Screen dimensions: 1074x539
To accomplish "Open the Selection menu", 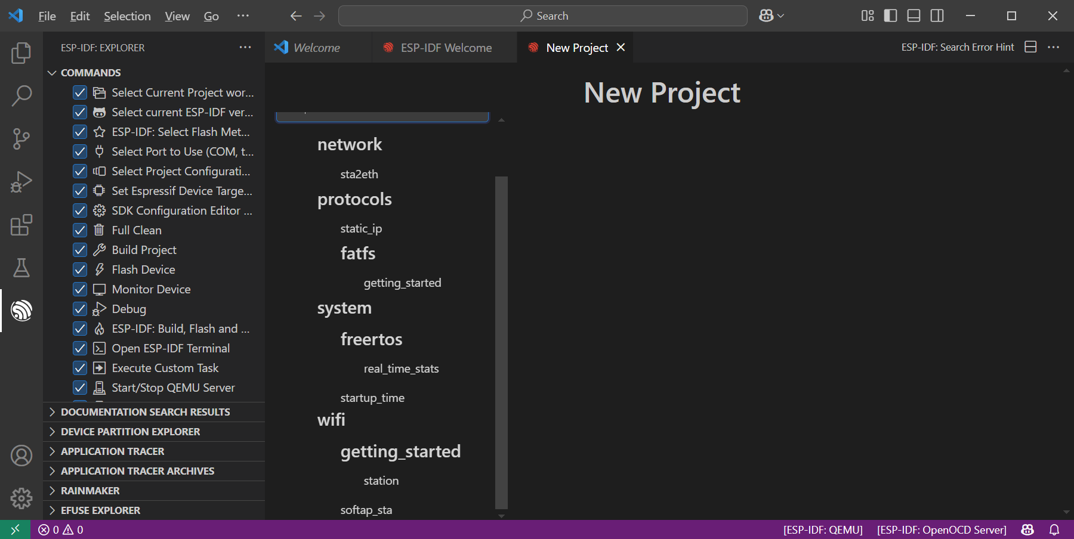I will [x=127, y=16].
